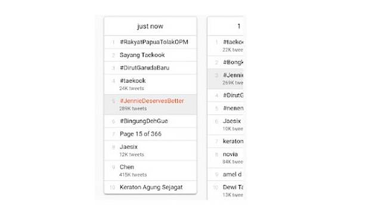Open the #Bongk hashtag in second column
The height and width of the screenshot is (215, 384).
point(225,63)
